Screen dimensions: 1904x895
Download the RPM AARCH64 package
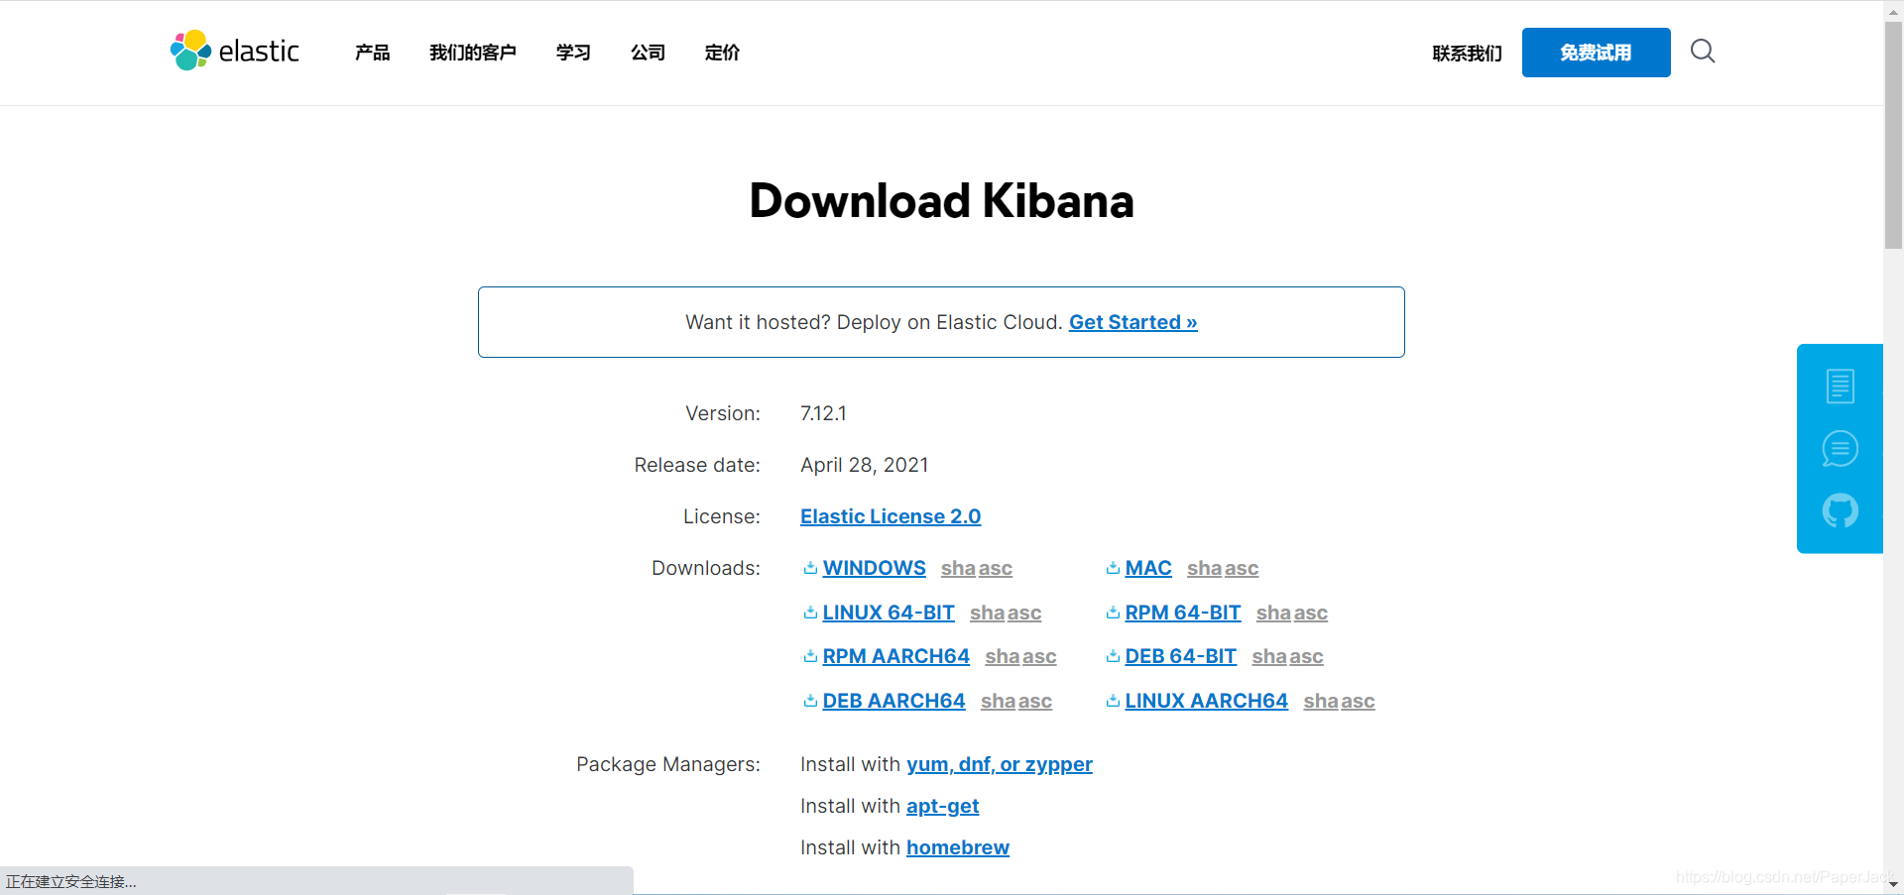(x=895, y=656)
